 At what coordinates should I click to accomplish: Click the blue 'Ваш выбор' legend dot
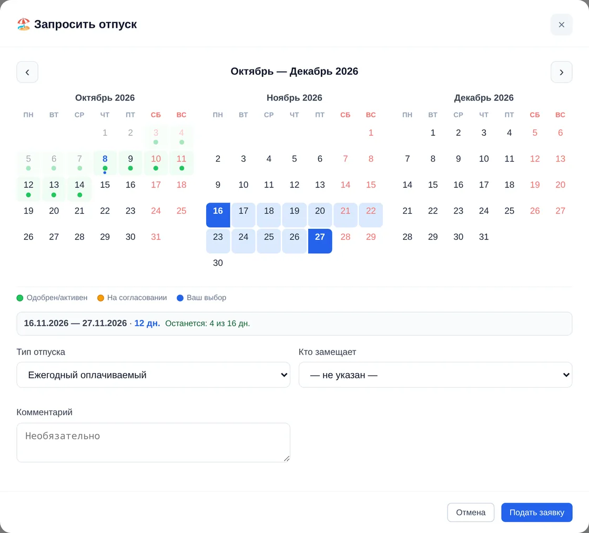pos(180,298)
